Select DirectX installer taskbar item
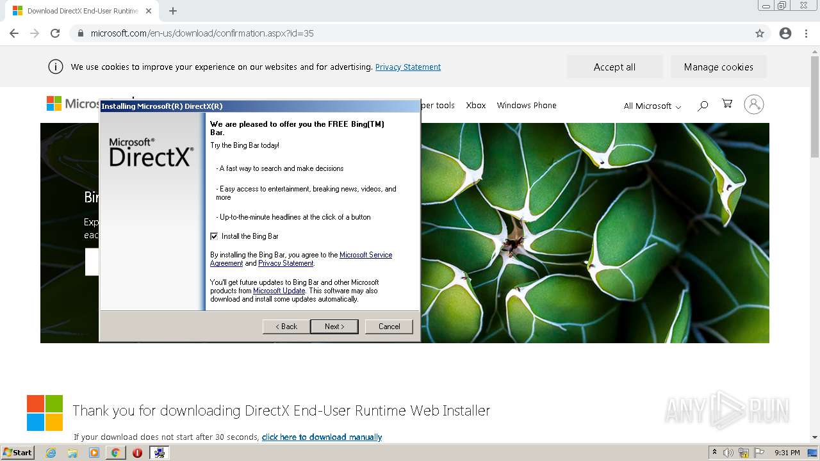Image resolution: width=820 pixels, height=461 pixels. [x=159, y=453]
